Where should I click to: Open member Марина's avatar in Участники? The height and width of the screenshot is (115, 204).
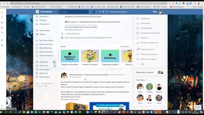click(x=159, y=87)
